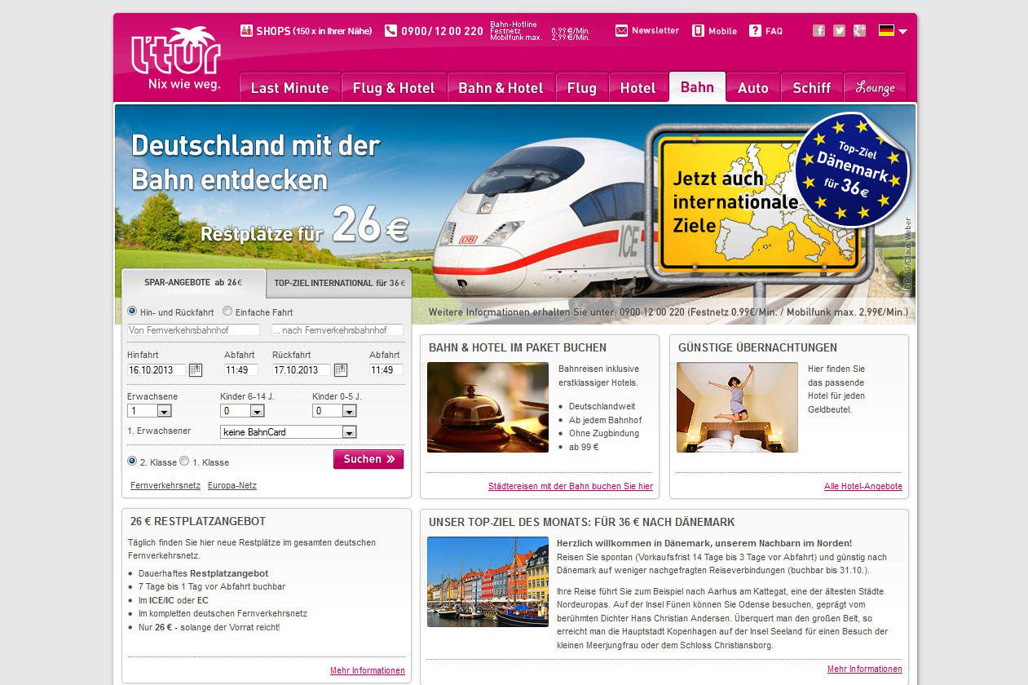Click the Mobile phone icon
Screen dimensions: 1028x685
(x=698, y=31)
